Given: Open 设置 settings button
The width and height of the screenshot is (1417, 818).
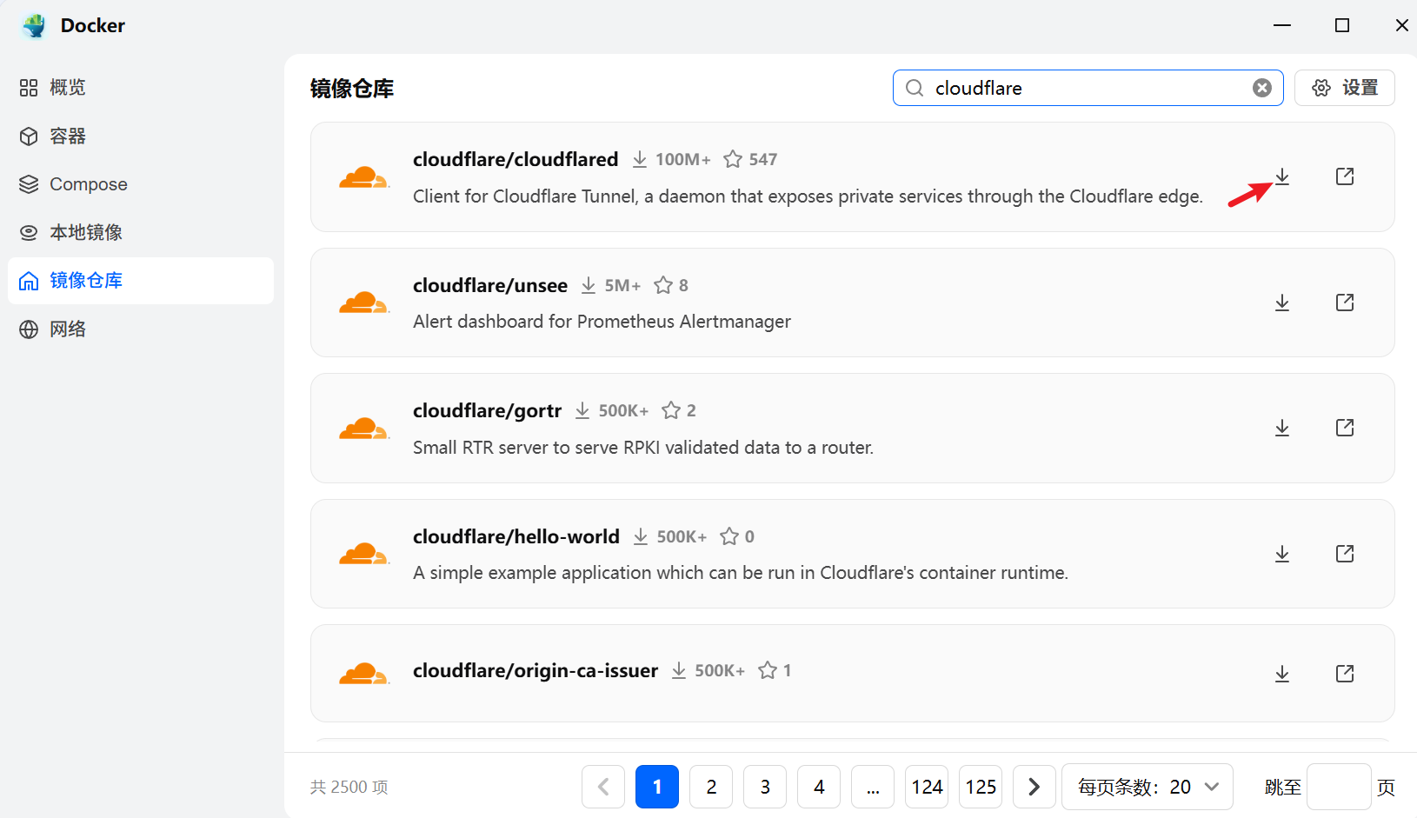Looking at the screenshot, I should tap(1345, 88).
